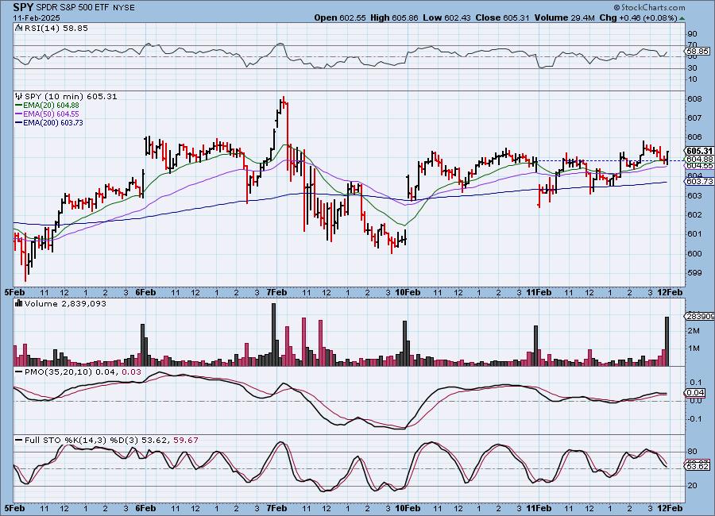Click the NYSE exchange label
This screenshot has width=715, height=516.
pyautogui.click(x=126, y=8)
